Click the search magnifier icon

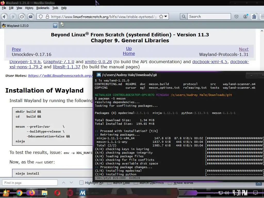[184, 16]
